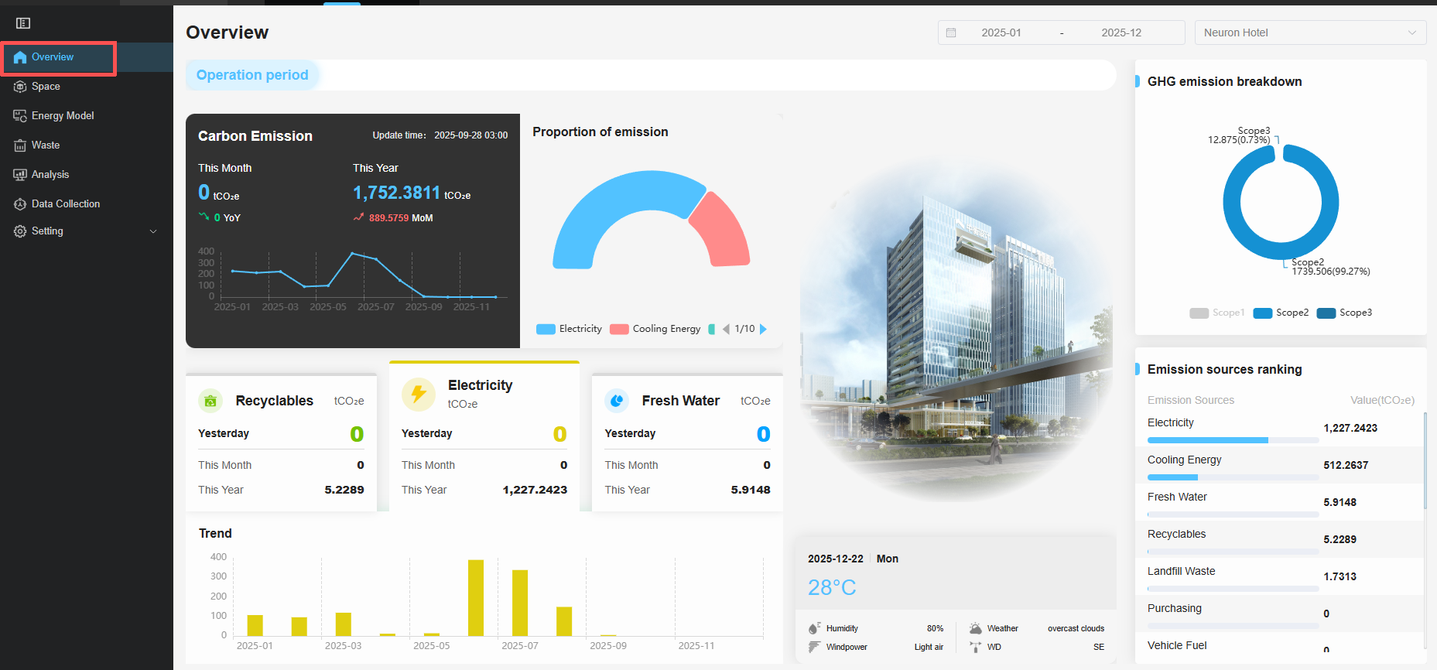Click the Space sidebar icon

point(20,87)
